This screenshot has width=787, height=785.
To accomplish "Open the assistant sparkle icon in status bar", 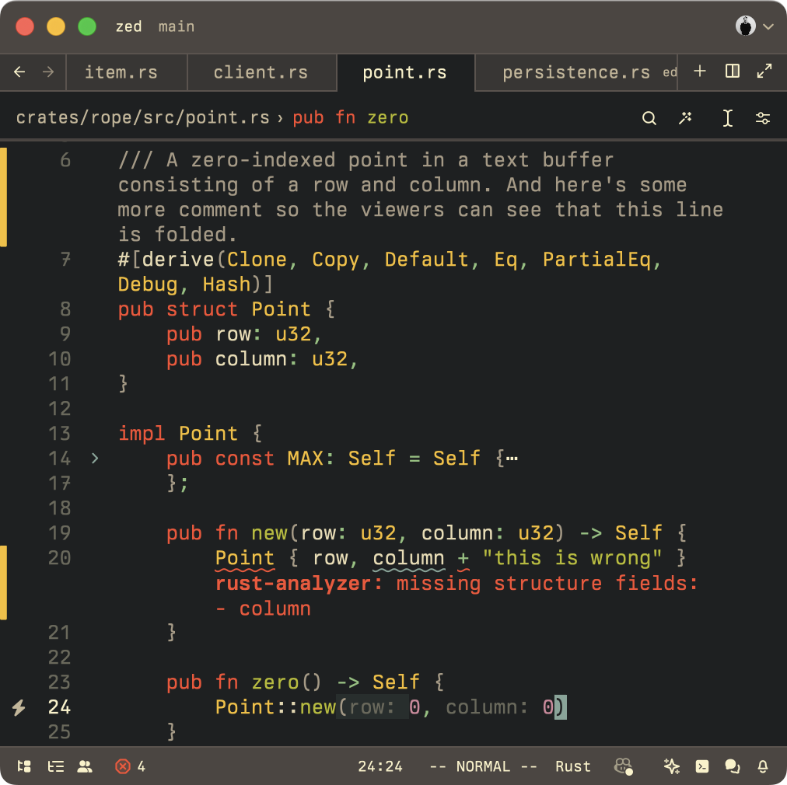I will point(672,766).
